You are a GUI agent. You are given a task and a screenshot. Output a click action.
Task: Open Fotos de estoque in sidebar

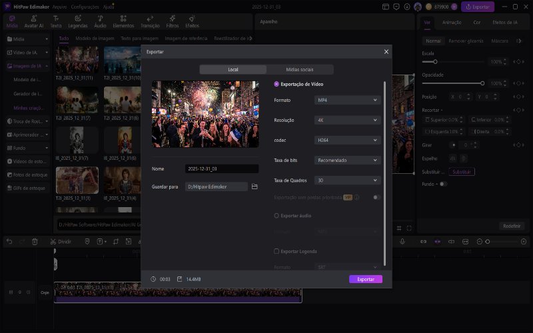27,174
